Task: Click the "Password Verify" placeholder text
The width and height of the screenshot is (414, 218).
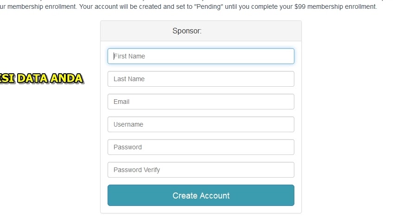Action: (x=137, y=170)
